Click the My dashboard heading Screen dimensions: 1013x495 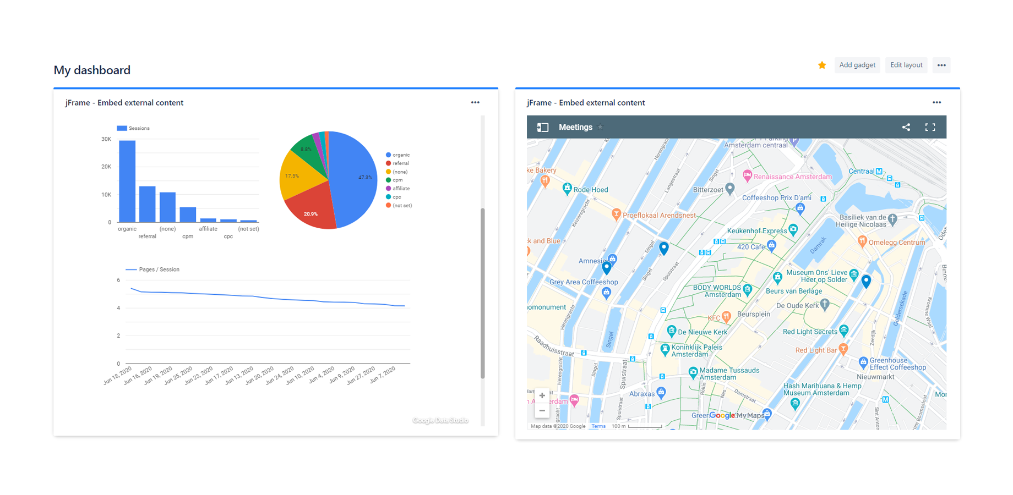pos(92,70)
